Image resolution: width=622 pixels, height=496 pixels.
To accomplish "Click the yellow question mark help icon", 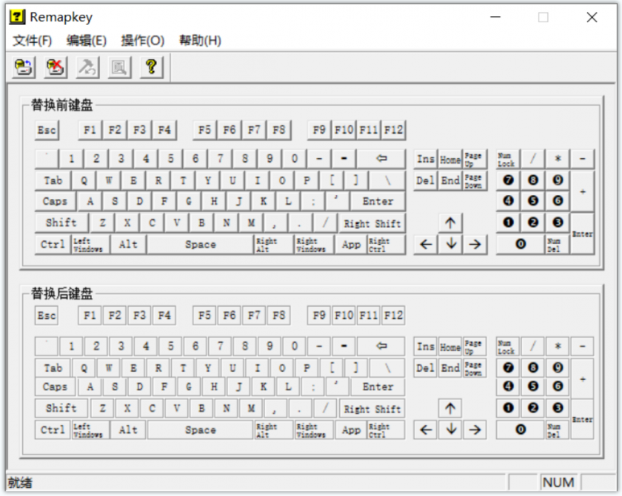I will click(150, 67).
